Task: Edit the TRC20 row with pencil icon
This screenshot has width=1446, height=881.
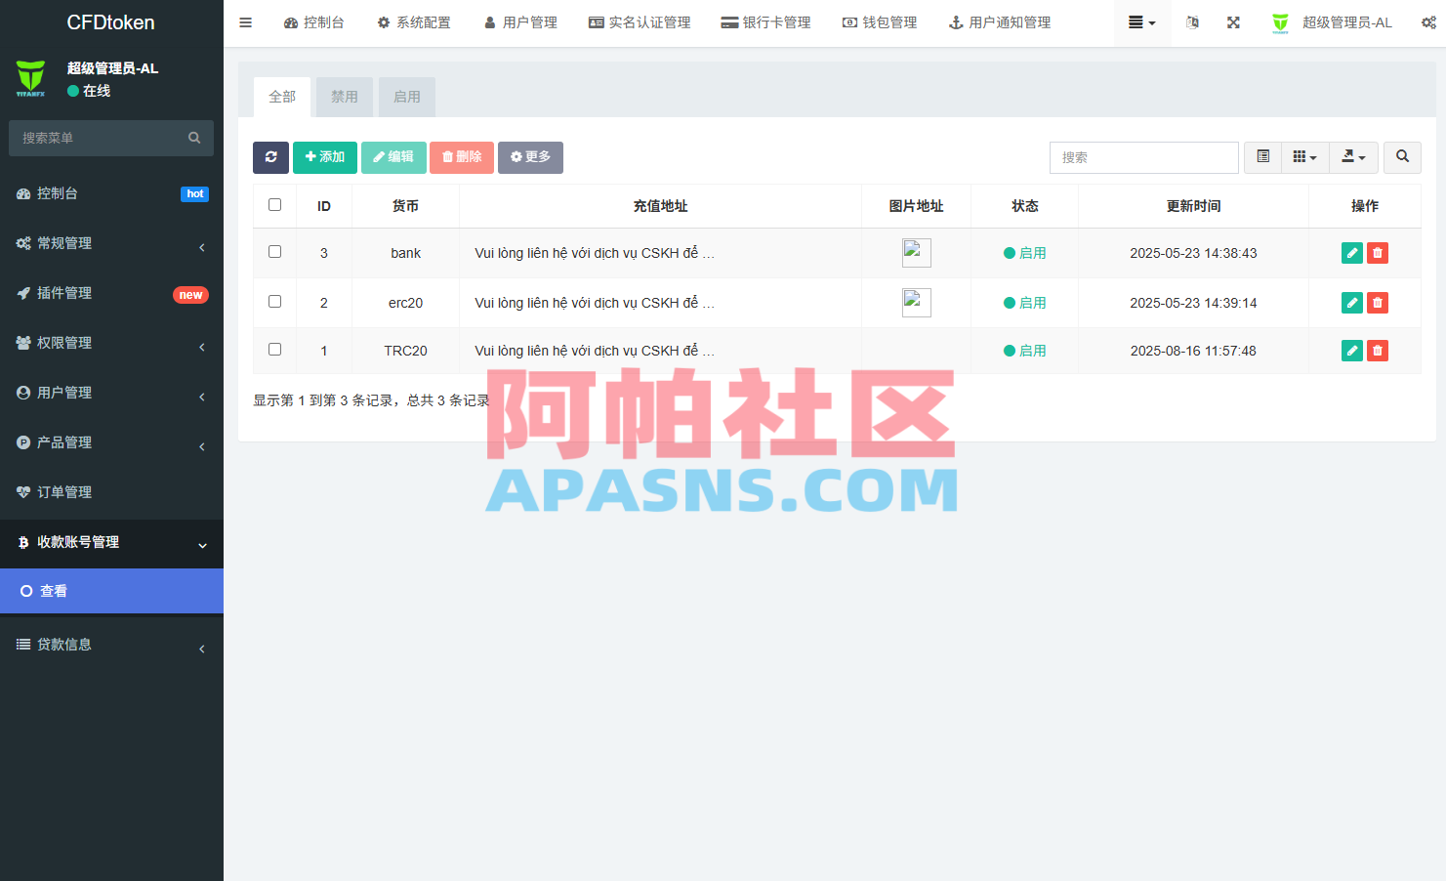Action: pos(1352,350)
